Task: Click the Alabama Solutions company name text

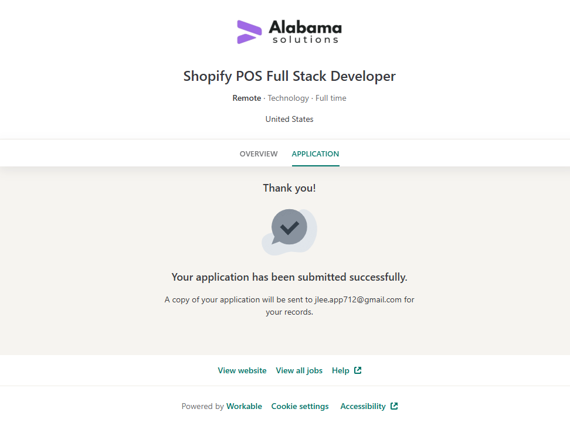Action: click(x=305, y=32)
